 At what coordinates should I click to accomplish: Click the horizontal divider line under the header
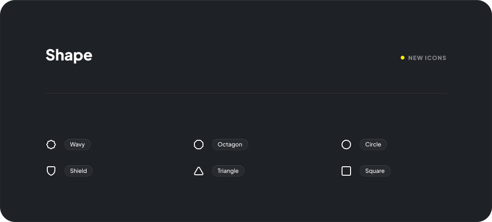[x=246, y=94]
